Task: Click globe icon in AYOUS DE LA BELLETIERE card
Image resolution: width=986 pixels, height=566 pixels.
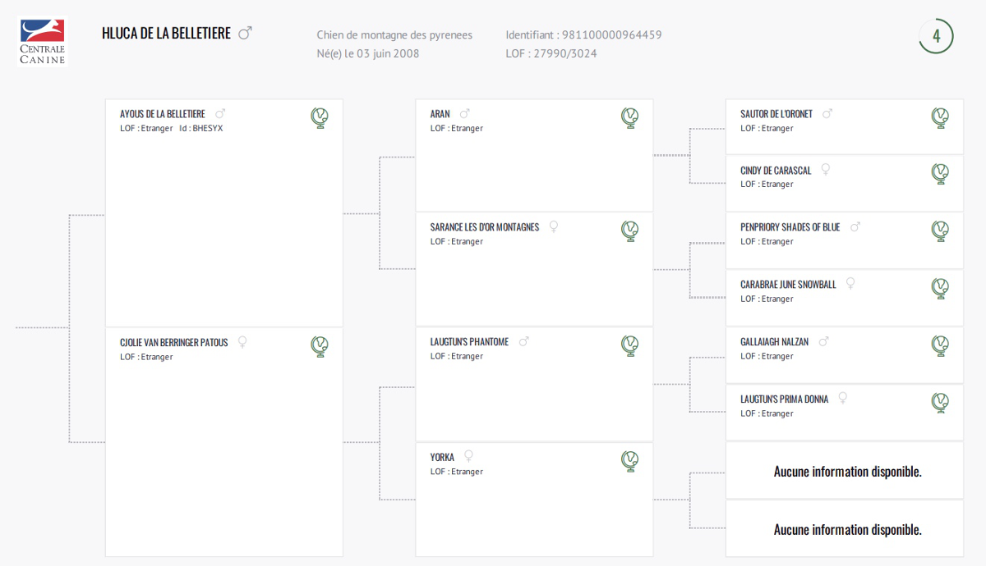Action: 320,118
